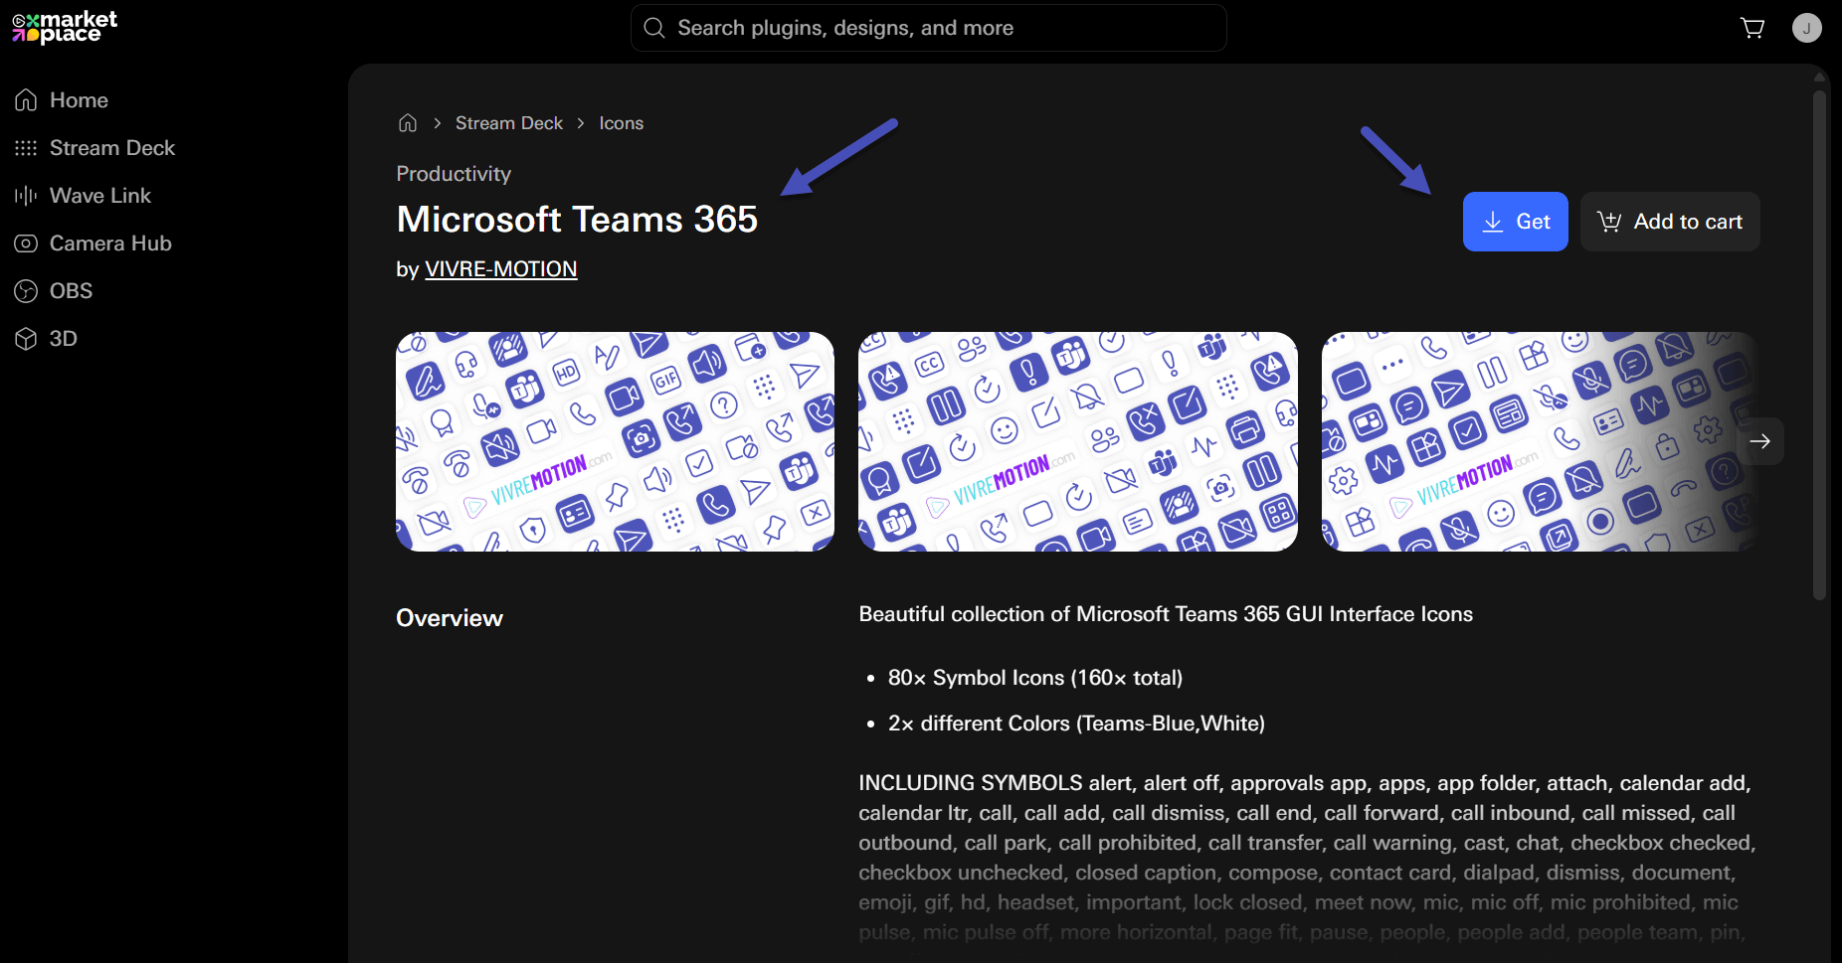Click the home breadcrumb icon
Image resolution: width=1842 pixels, height=963 pixels.
coord(408,122)
